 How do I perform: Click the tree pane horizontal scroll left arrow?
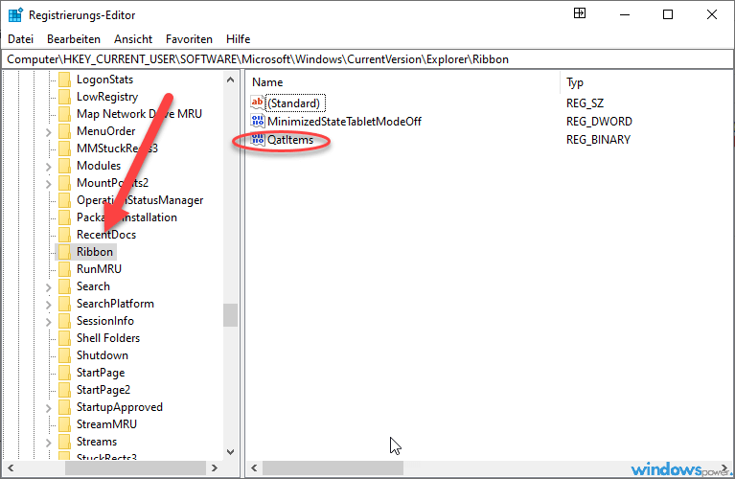tap(11, 468)
